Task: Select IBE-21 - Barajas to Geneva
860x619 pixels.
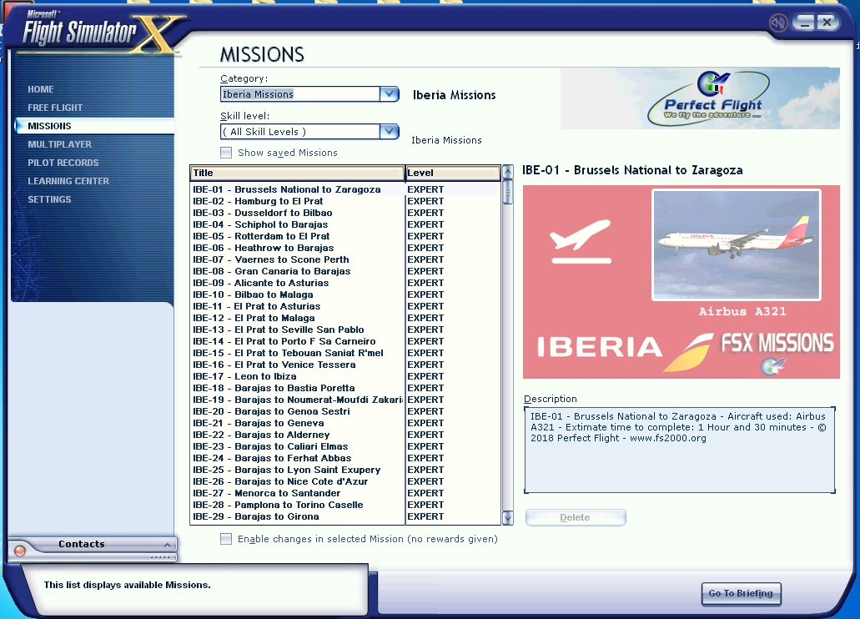Action: click(345, 423)
